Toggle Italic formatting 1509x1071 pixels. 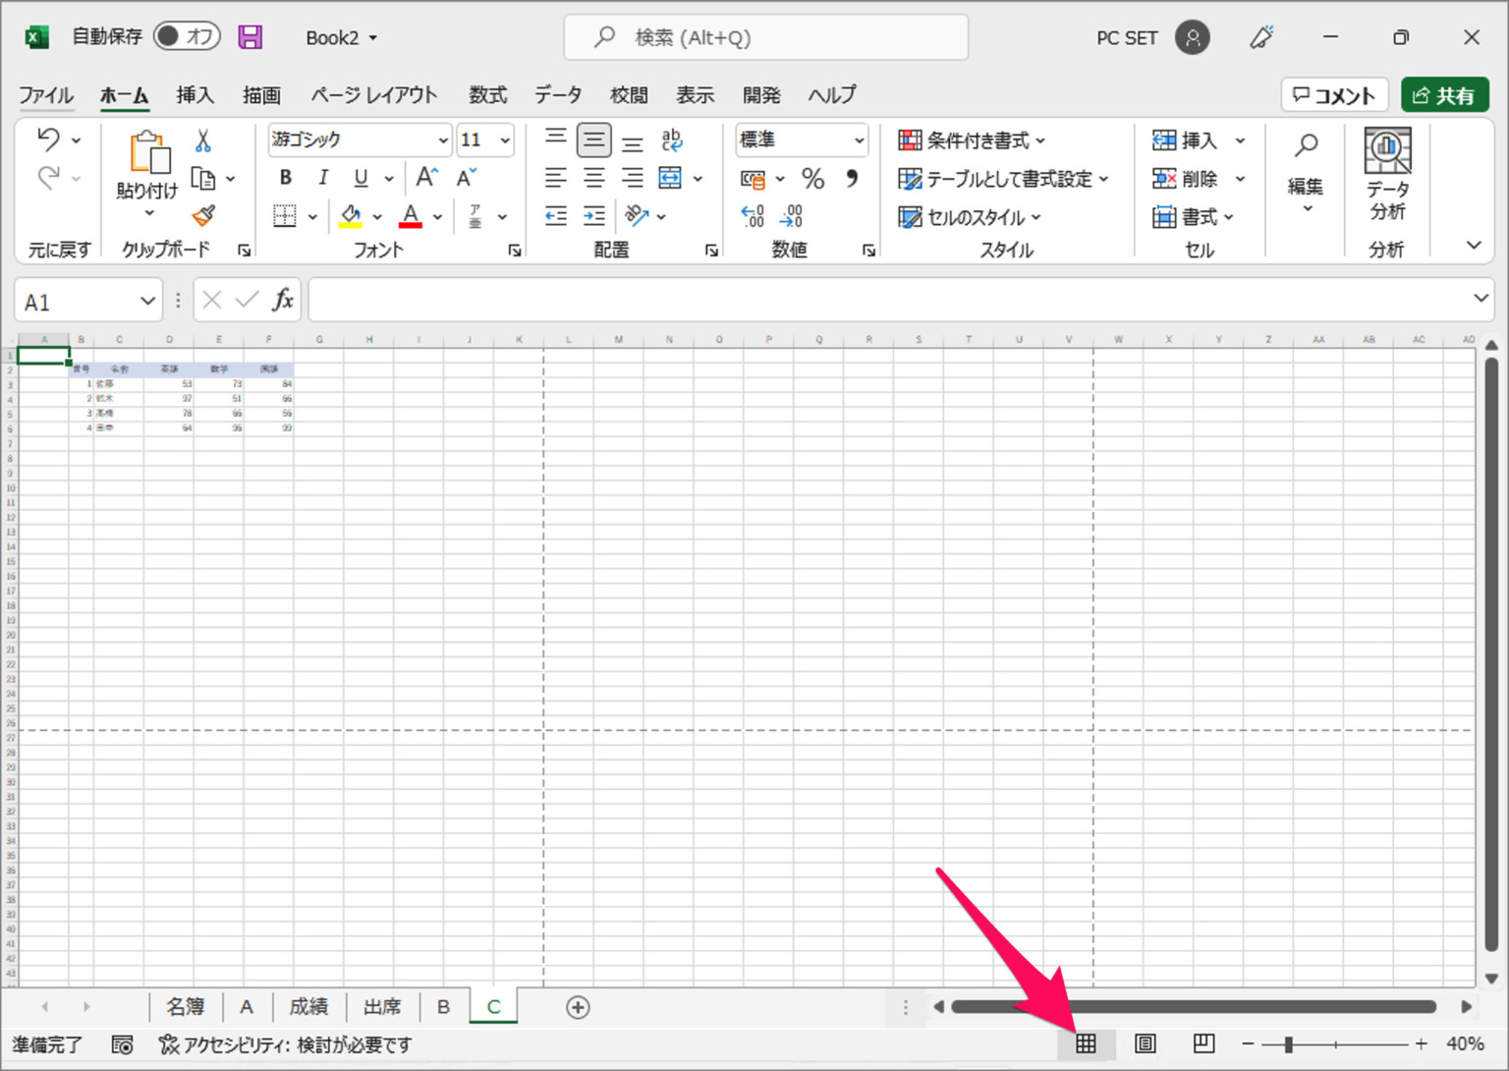click(323, 178)
